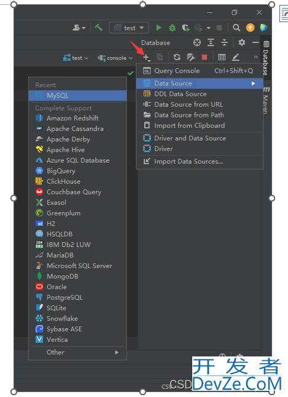The width and height of the screenshot is (288, 397).
Task: Choose Azure SQL Database
Action: pyautogui.click(x=78, y=160)
